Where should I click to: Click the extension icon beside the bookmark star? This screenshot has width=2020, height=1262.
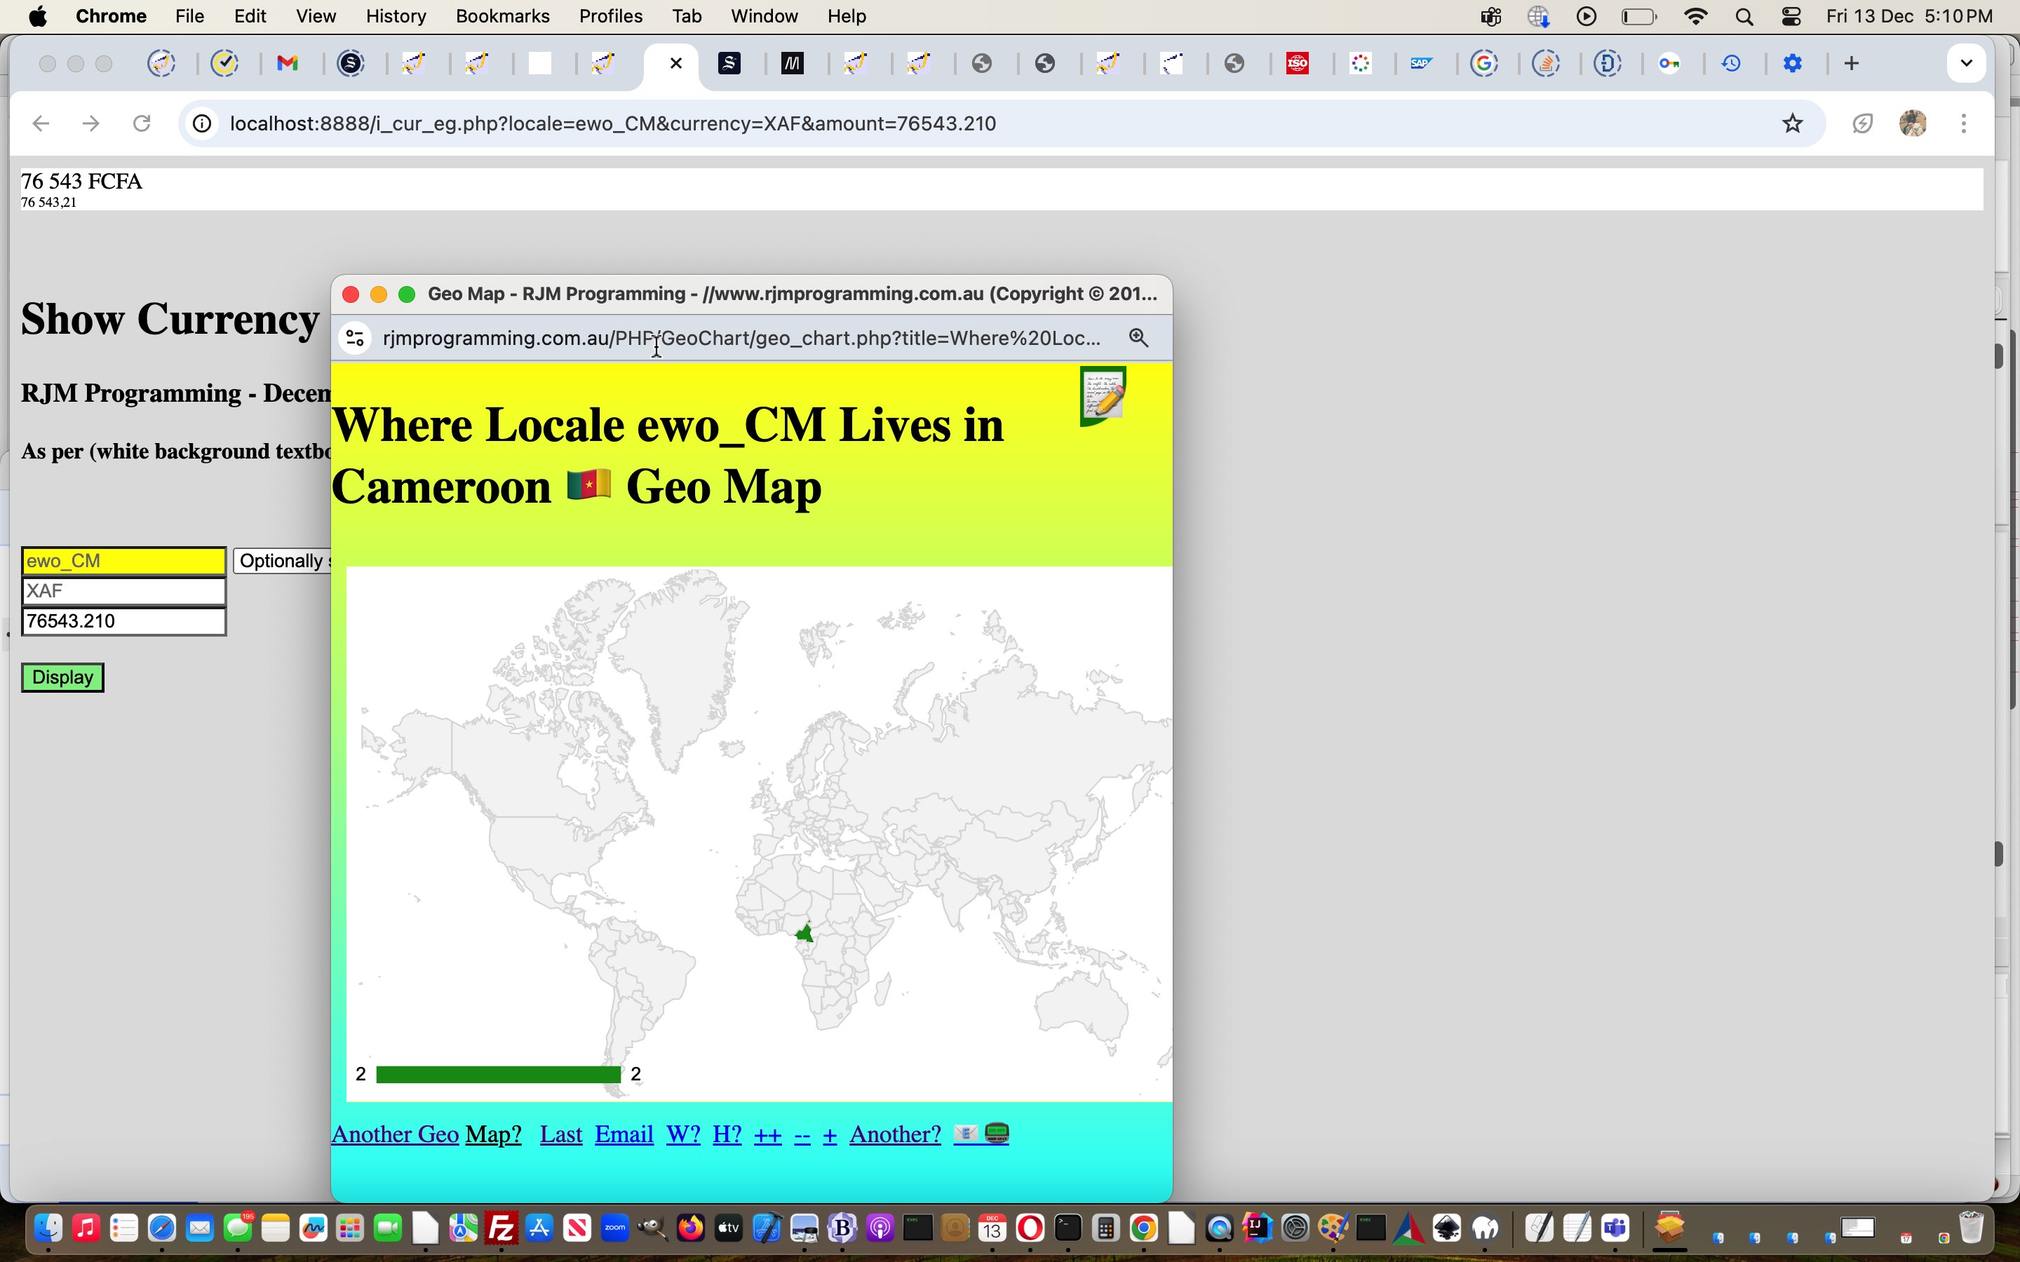tap(1863, 123)
